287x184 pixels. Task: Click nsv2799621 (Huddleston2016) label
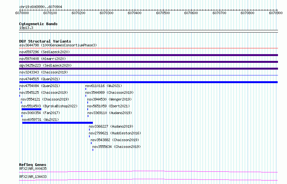point(115,133)
